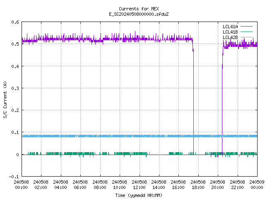265x199 pixels.
Task: Click the 240508 02:00 x-axis tick label
Action: click(x=41, y=185)
